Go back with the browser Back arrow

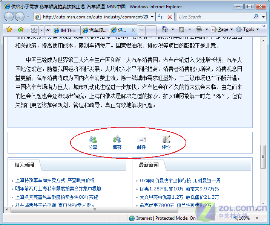pos(9,17)
